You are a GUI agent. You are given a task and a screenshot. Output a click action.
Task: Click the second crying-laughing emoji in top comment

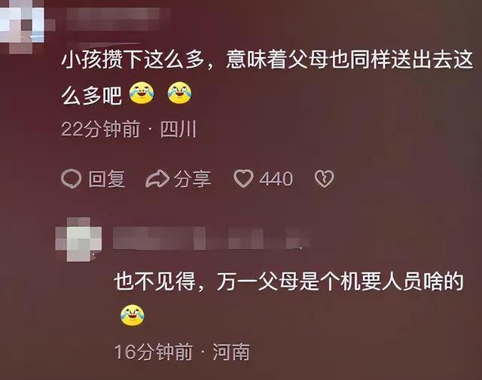179,93
